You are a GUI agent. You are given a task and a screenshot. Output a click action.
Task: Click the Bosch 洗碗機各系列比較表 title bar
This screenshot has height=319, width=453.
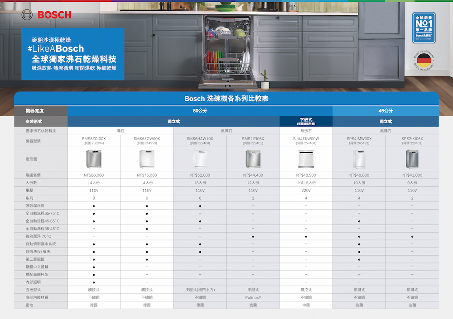[226, 99]
